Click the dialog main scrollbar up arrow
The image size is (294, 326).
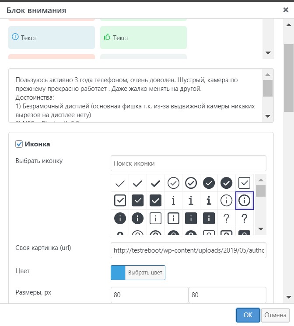click(289, 25)
